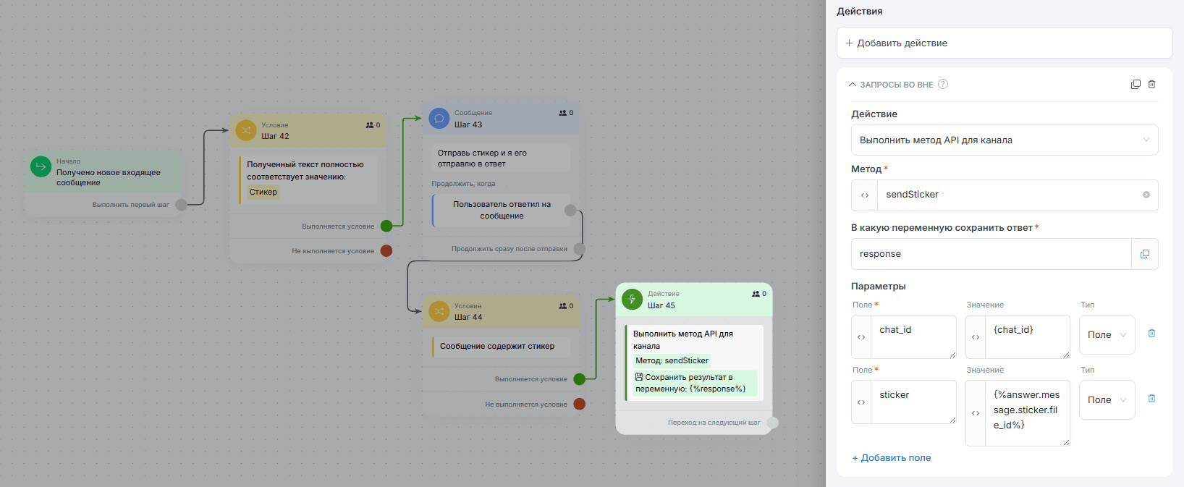This screenshot has width=1184, height=487.
Task: Click red Не выполняется условие connector on Шаг 42
Action: (x=386, y=251)
